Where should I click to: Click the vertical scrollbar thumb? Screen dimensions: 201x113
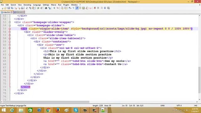tap(199, 80)
